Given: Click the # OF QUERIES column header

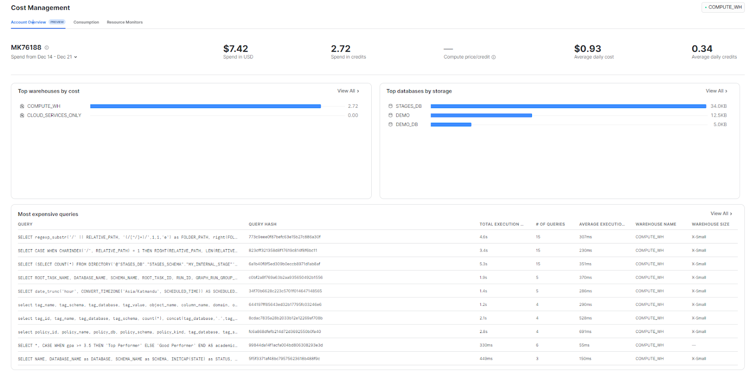Looking at the screenshot, I should [550, 224].
